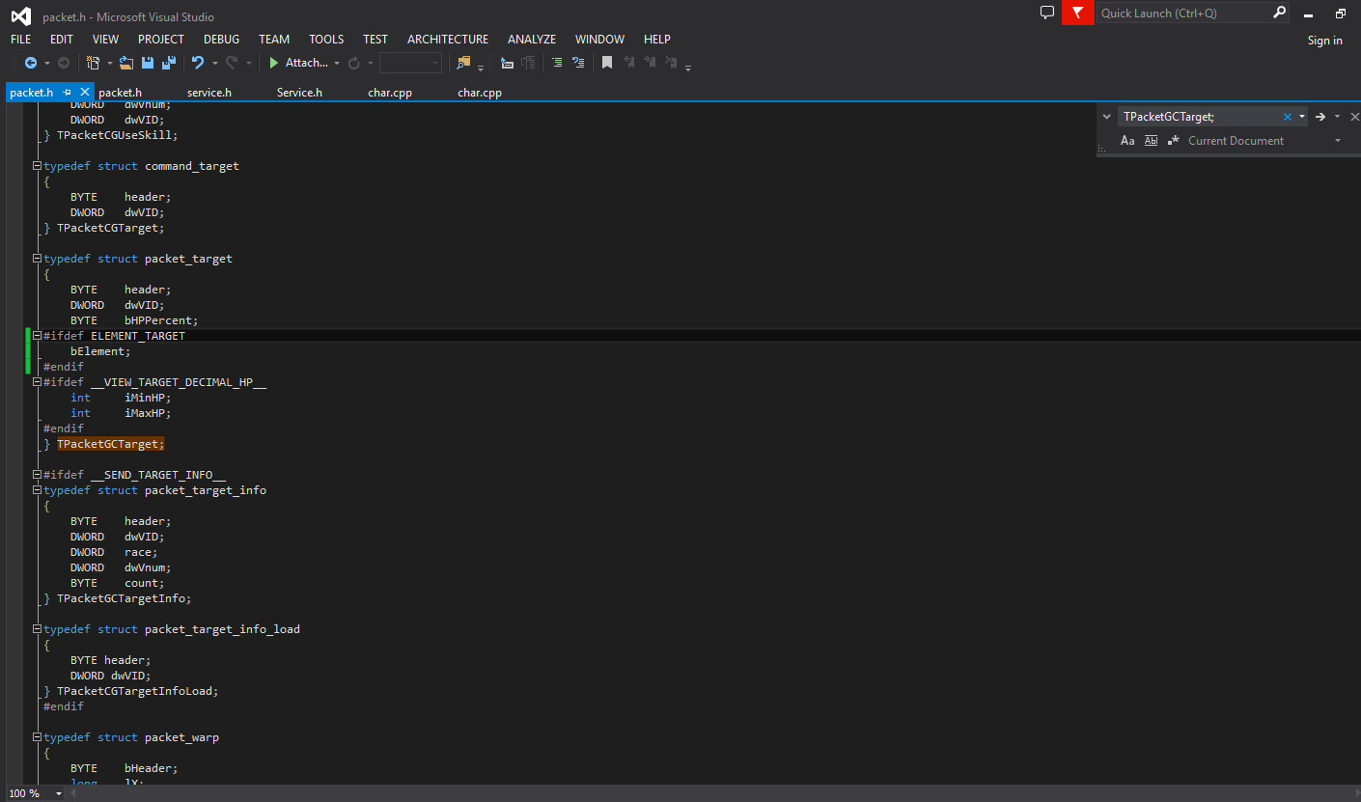This screenshot has height=802, width=1361.
Task: Click the Quick Launch magnifier icon
Action: (1279, 13)
